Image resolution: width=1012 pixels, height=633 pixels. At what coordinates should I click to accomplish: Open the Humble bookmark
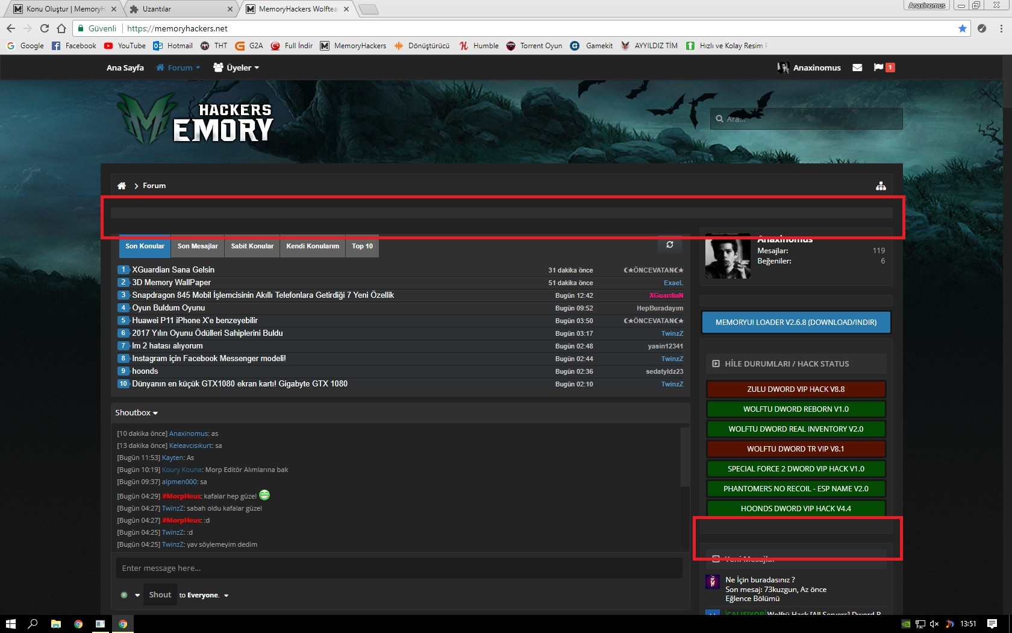479,46
